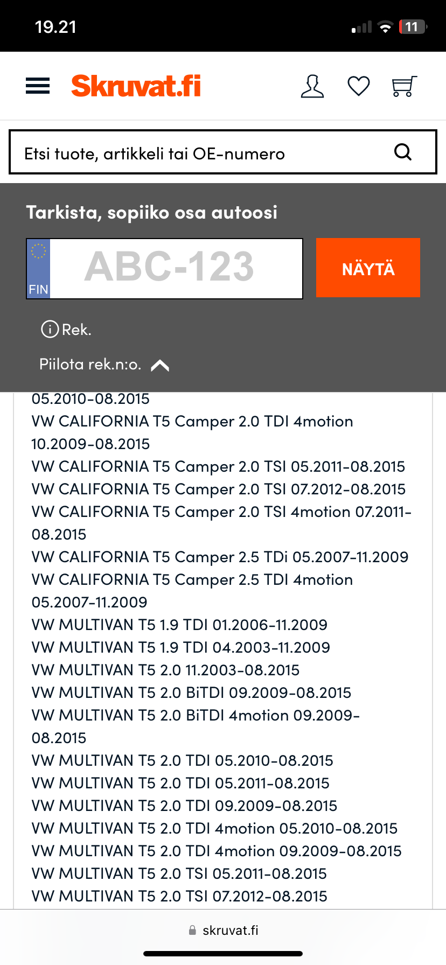Tap the Tarkista, sopiiko osa autoosi heading
Image resolution: width=446 pixels, height=965 pixels.
pyautogui.click(x=152, y=212)
